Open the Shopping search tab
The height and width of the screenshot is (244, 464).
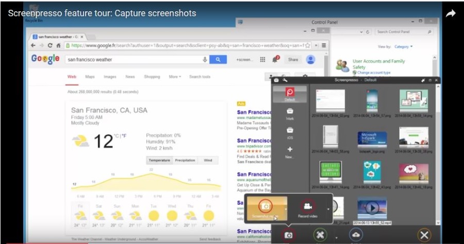[x=152, y=77]
